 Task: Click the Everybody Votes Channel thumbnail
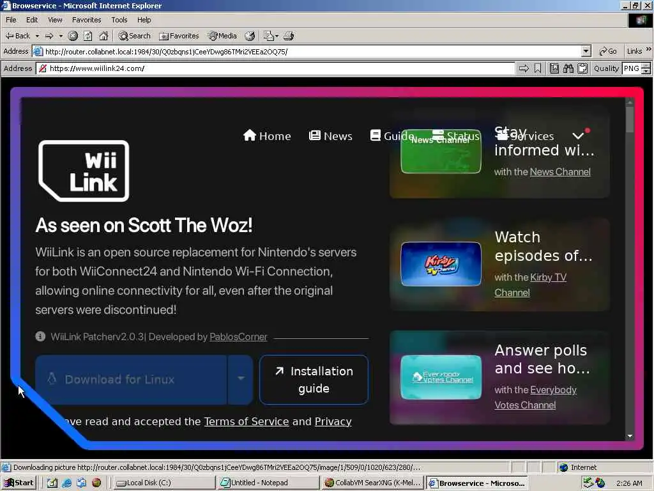click(441, 377)
